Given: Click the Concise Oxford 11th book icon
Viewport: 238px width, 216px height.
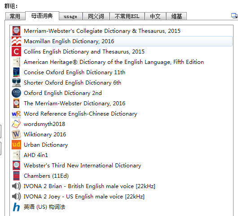Looking at the screenshot, I should 16,72.
